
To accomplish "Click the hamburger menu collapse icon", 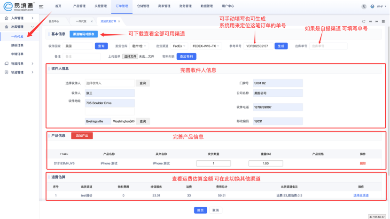I will [x=41, y=6].
